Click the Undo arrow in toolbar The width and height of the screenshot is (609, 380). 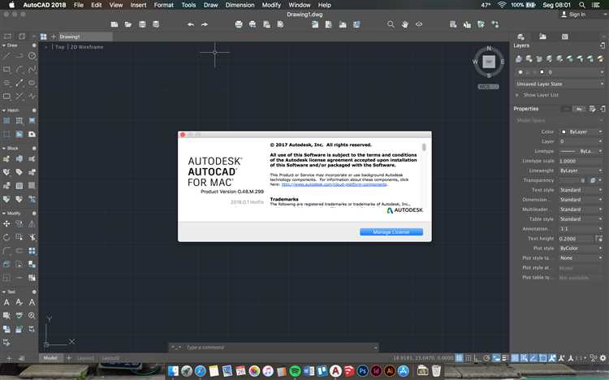[191, 24]
